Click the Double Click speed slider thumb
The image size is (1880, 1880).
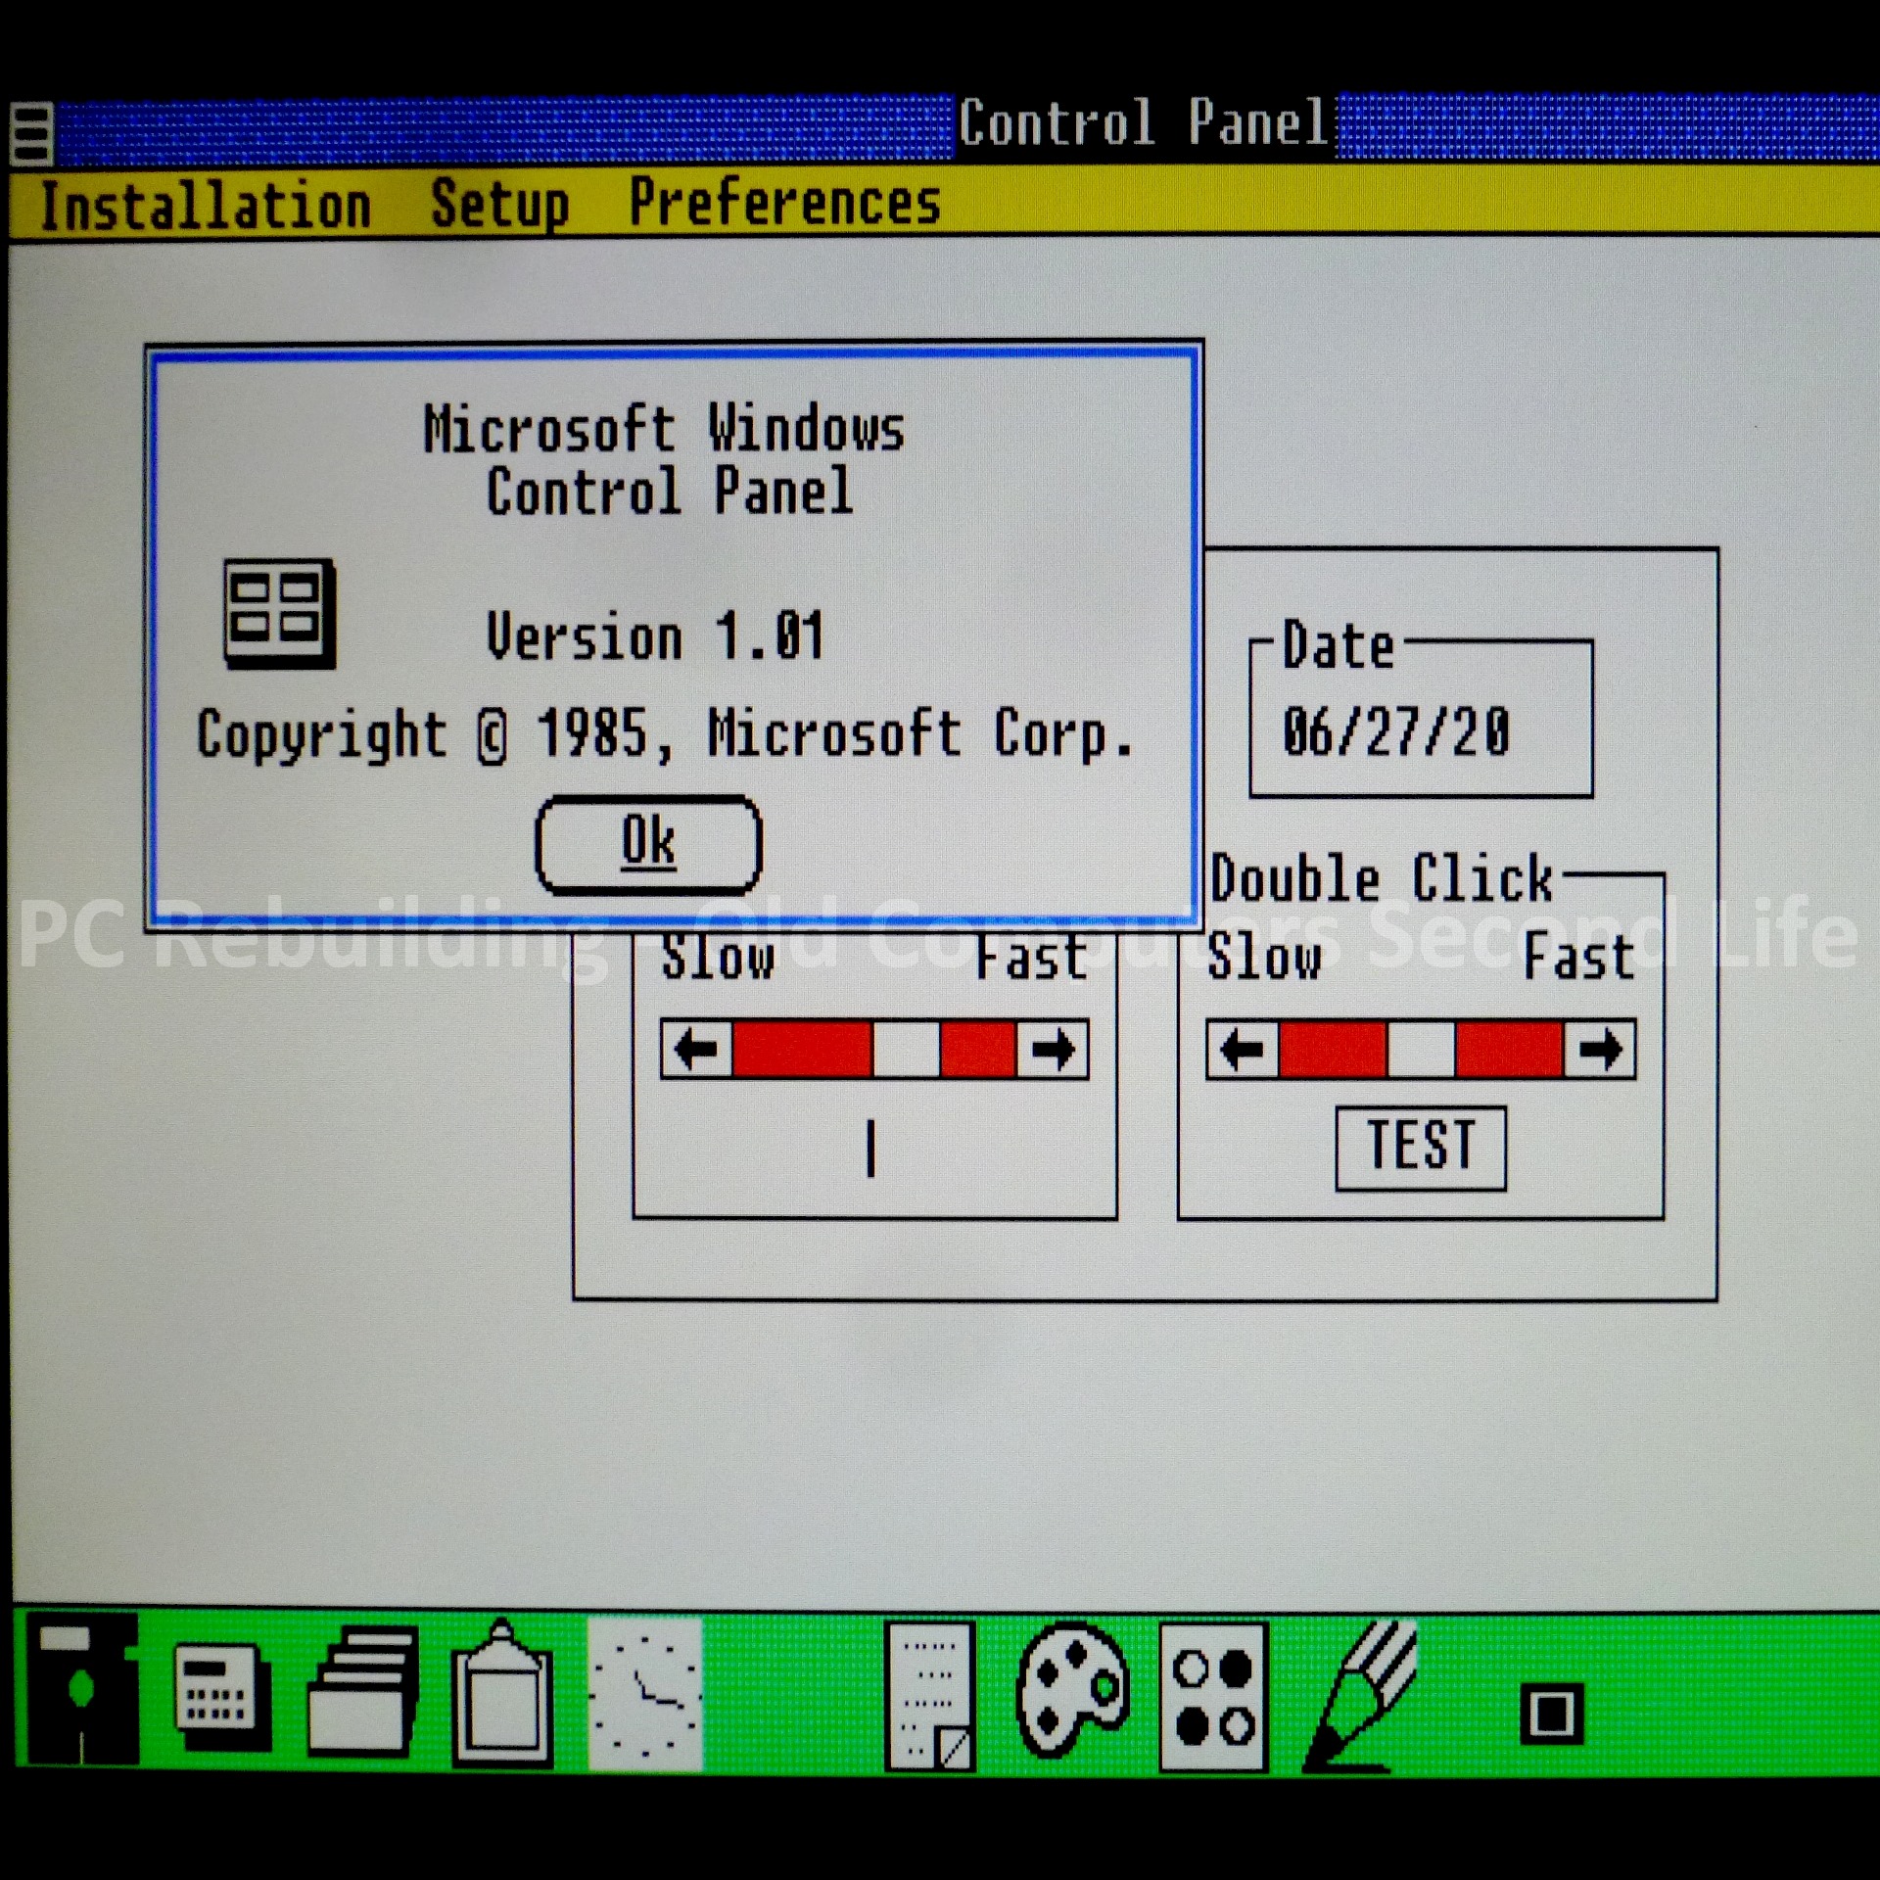[x=1421, y=1050]
